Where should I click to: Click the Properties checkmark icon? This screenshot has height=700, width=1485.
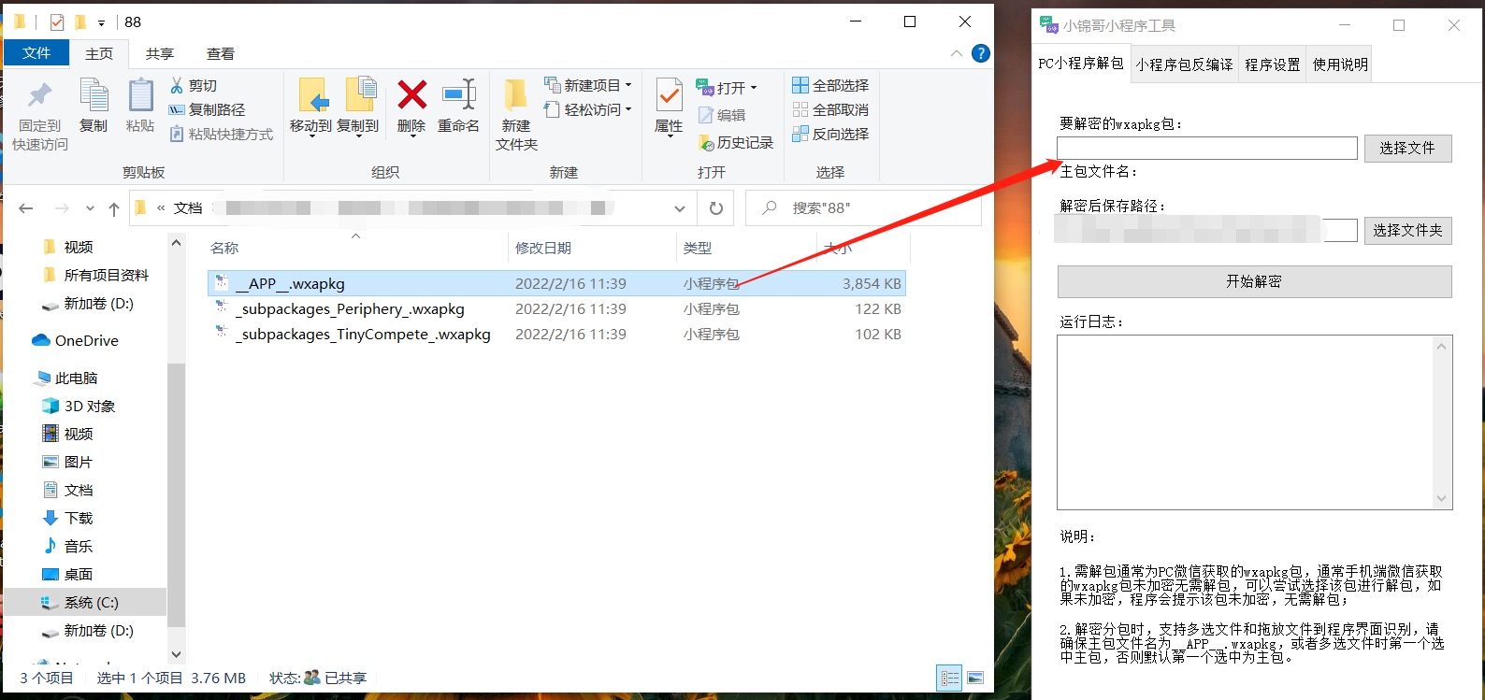669,95
